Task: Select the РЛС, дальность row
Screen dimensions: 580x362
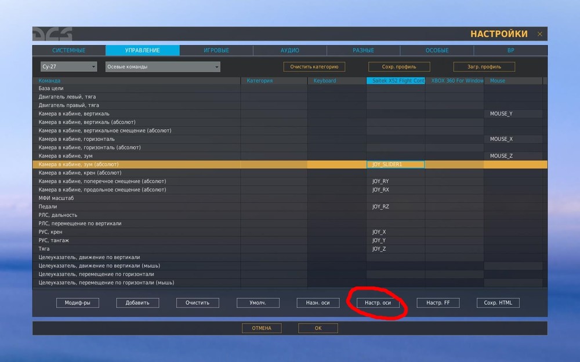Action: 289,215
